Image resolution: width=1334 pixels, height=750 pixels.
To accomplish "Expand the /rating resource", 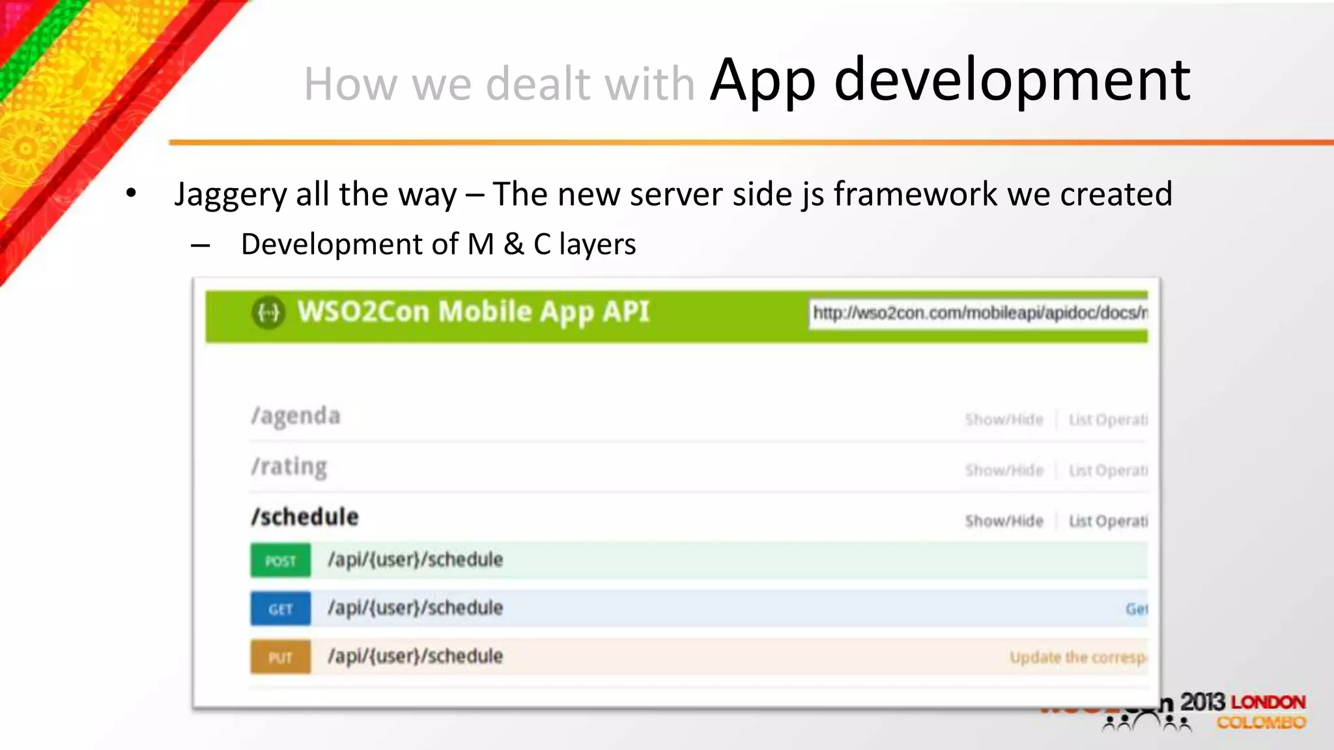I will pyautogui.click(x=289, y=467).
